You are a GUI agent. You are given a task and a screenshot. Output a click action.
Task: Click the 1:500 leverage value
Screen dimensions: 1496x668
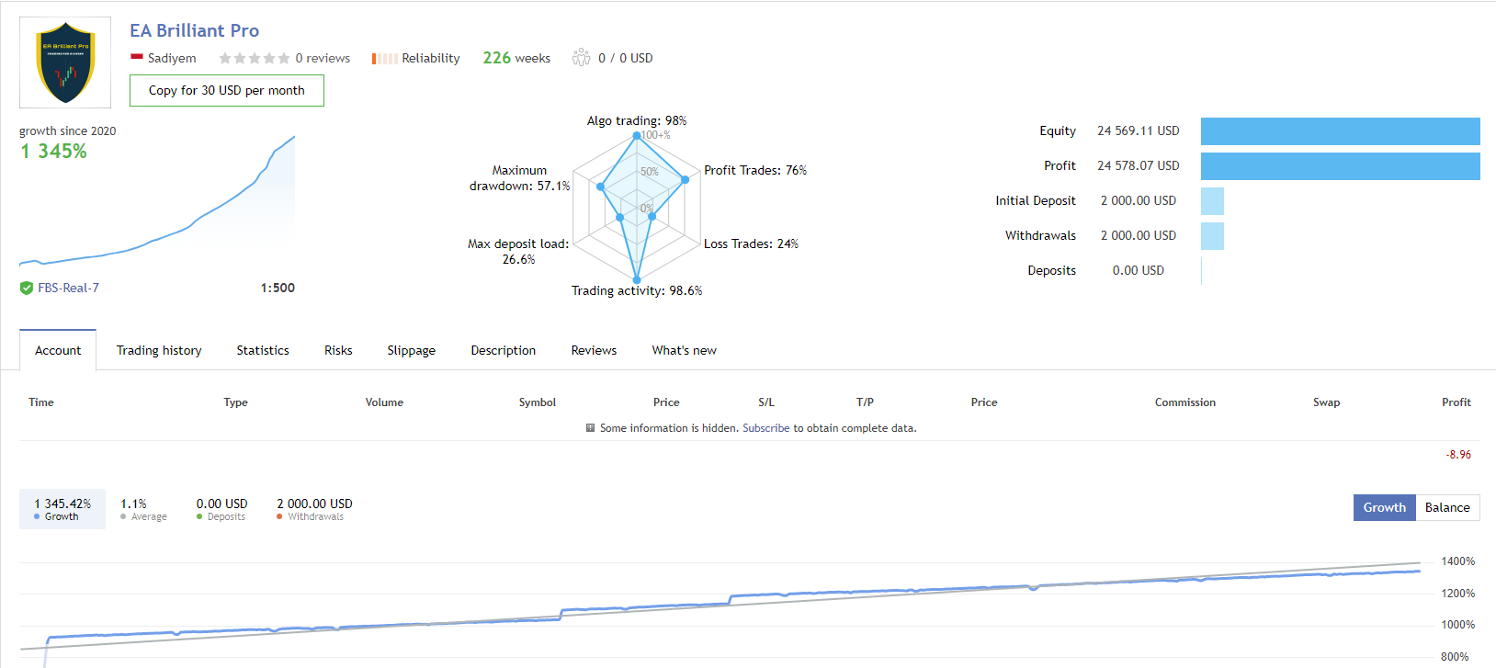click(278, 288)
